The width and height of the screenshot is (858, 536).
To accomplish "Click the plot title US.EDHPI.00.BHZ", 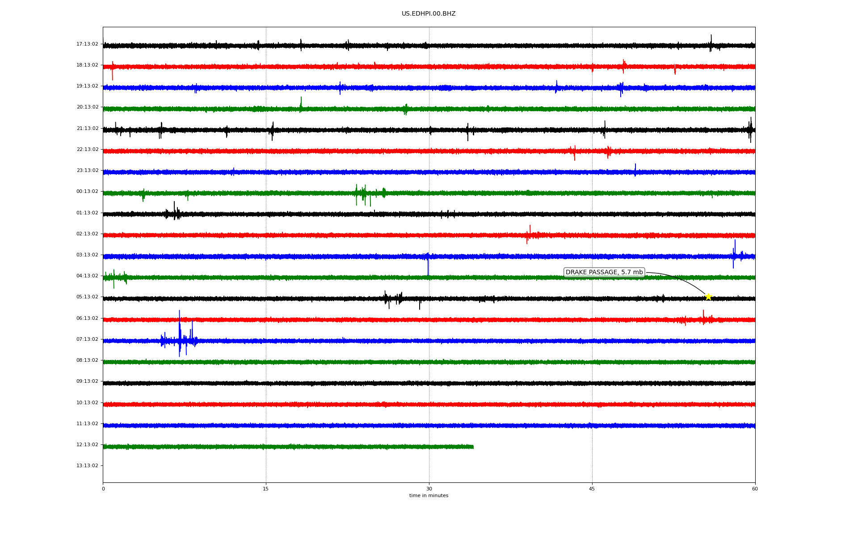I will tap(429, 14).
